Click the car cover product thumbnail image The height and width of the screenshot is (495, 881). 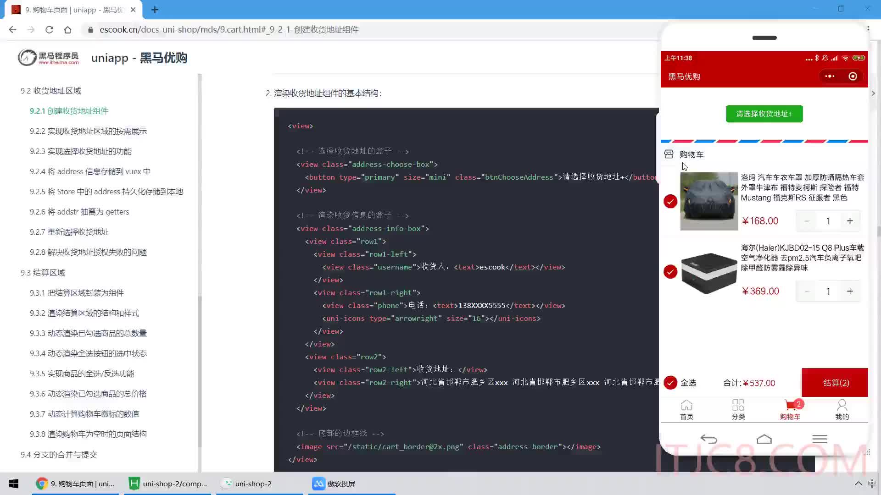pos(708,201)
